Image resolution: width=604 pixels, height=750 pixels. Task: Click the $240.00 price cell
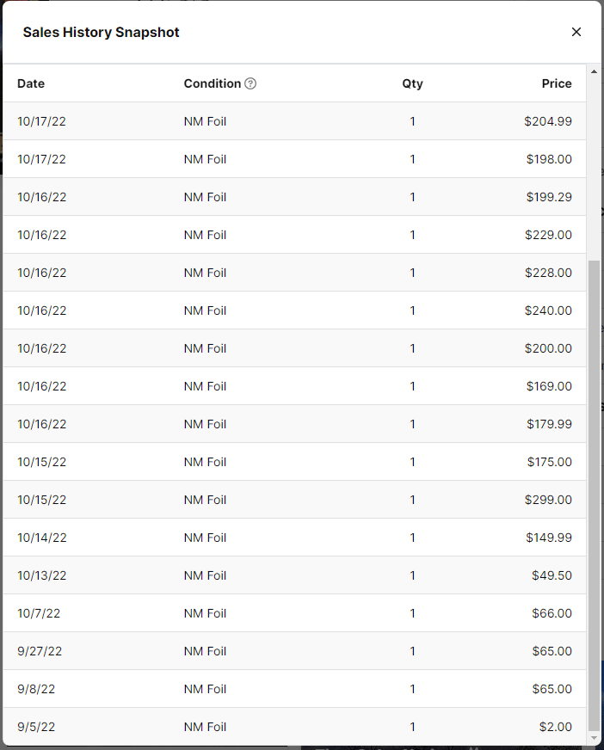(548, 310)
